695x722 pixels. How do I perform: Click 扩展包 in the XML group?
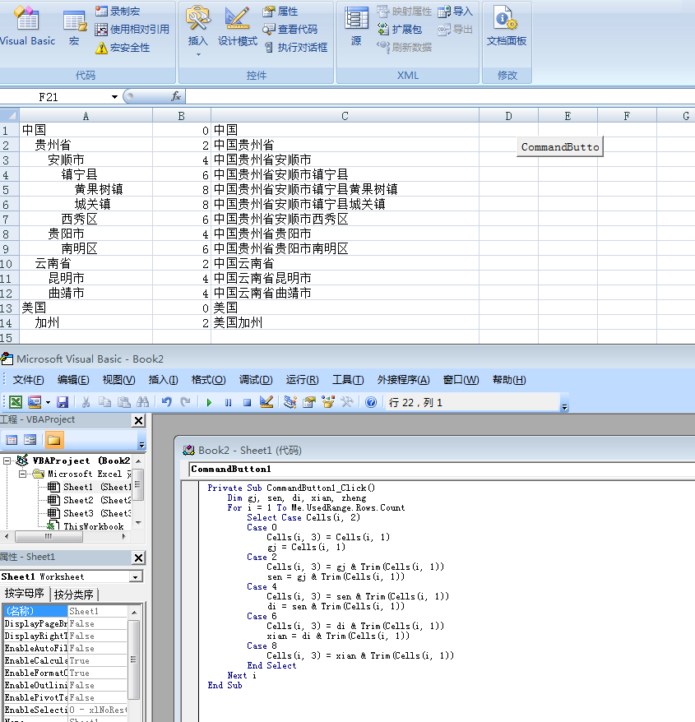(x=399, y=30)
